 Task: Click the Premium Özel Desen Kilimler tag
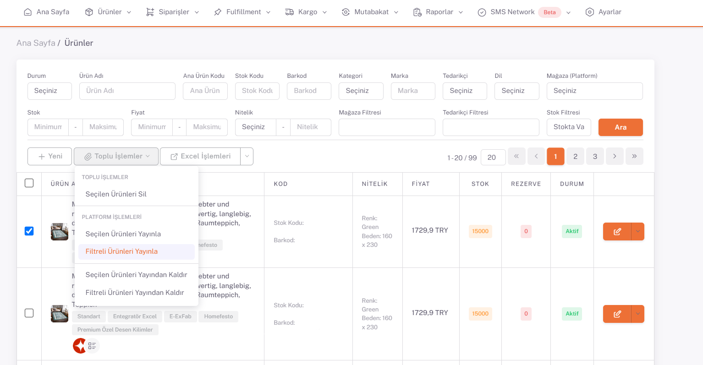pos(115,330)
